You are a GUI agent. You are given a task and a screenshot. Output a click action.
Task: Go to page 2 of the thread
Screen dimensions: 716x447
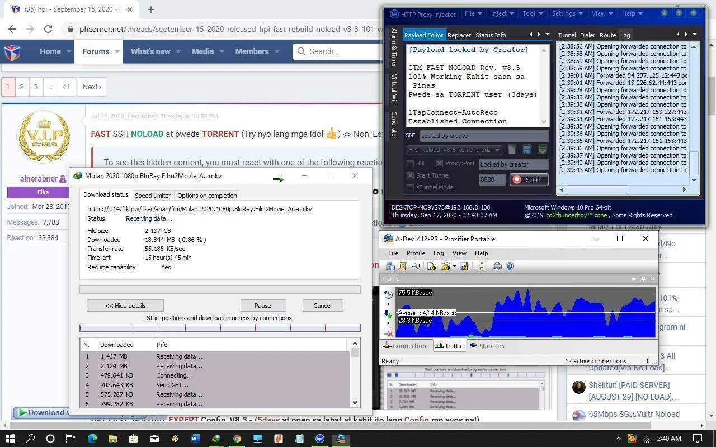[22, 87]
